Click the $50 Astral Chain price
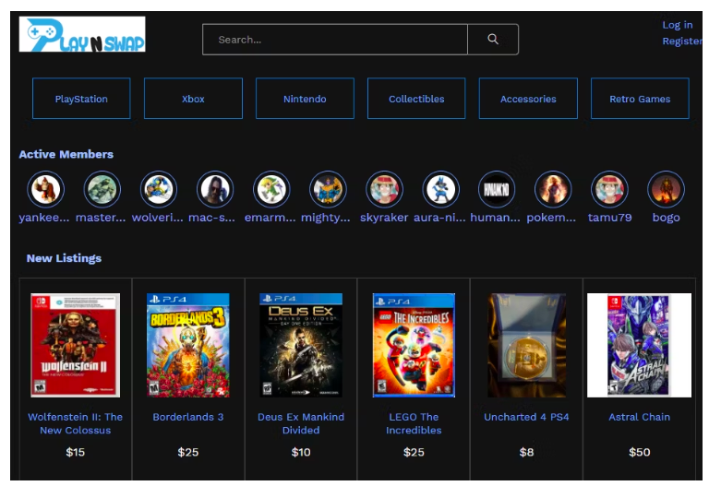The height and width of the screenshot is (486, 709). point(640,452)
